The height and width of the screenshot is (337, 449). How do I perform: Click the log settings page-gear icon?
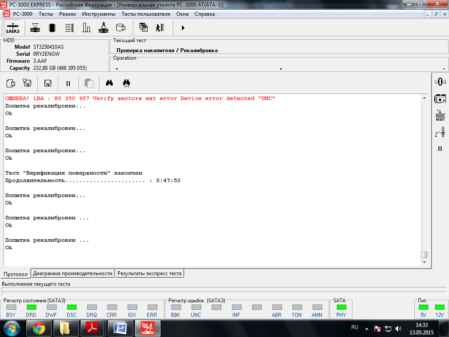coord(11,83)
